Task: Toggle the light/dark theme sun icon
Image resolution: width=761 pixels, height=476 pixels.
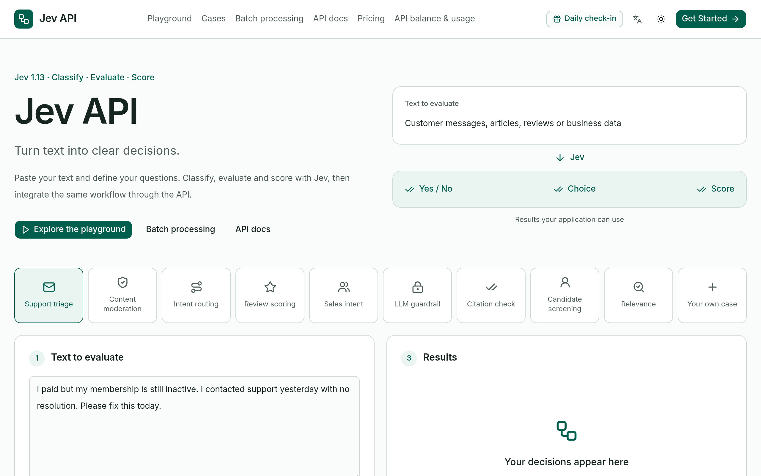Action: pos(661,19)
